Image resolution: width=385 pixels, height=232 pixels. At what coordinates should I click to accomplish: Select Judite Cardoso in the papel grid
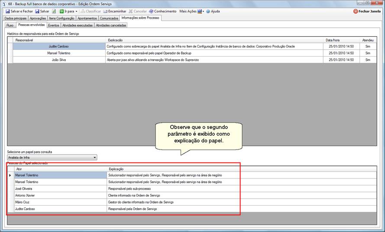pyautogui.click(x=60, y=209)
